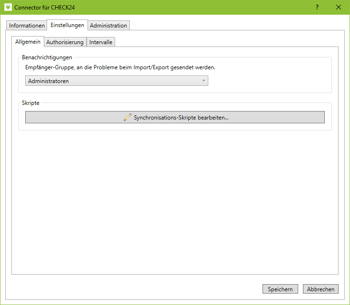
Task: Go to the Authorisierung sub-tab
Action: tap(65, 42)
